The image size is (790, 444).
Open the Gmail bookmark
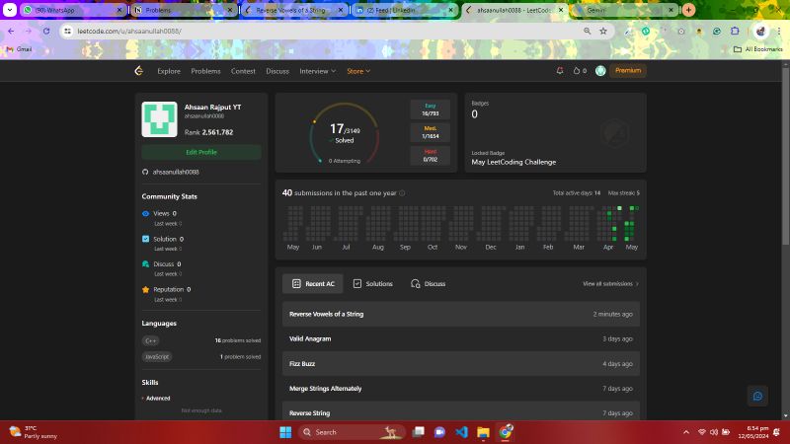19,49
